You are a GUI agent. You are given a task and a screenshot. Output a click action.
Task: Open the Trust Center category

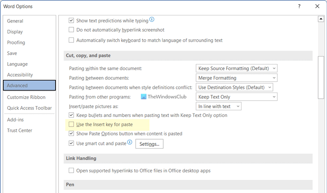coord(20,130)
